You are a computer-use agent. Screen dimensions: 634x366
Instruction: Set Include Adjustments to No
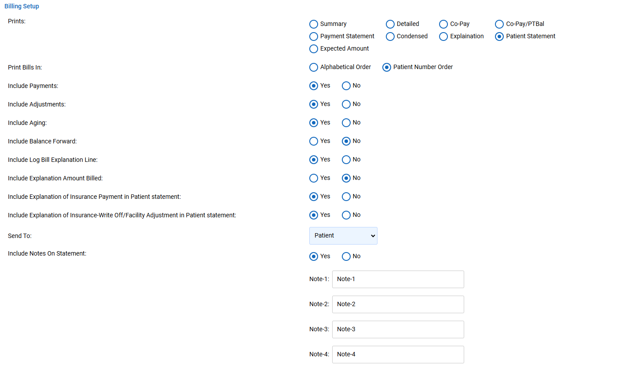[x=346, y=104]
